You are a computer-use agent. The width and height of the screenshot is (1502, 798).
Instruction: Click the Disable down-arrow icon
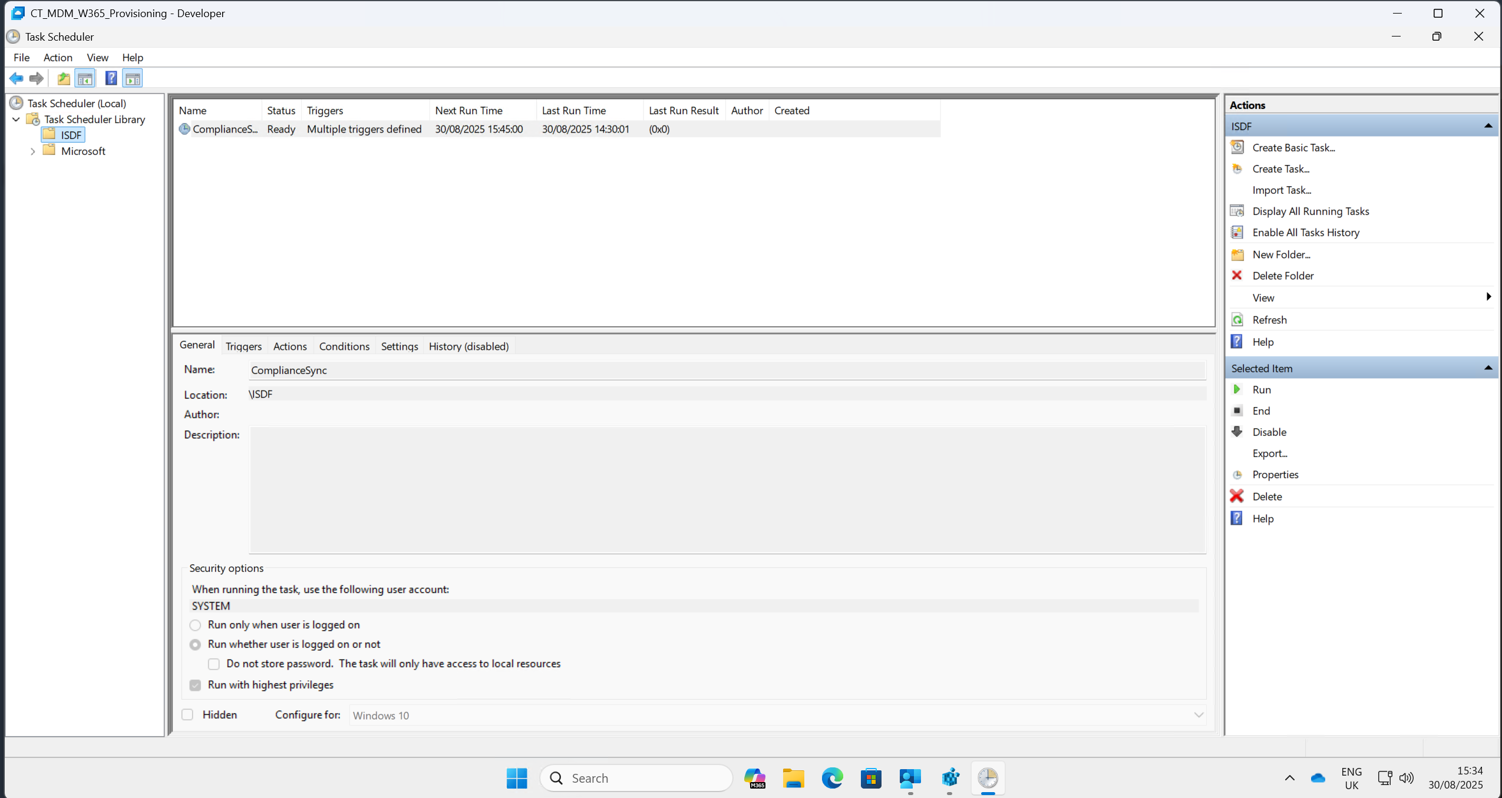click(1237, 432)
